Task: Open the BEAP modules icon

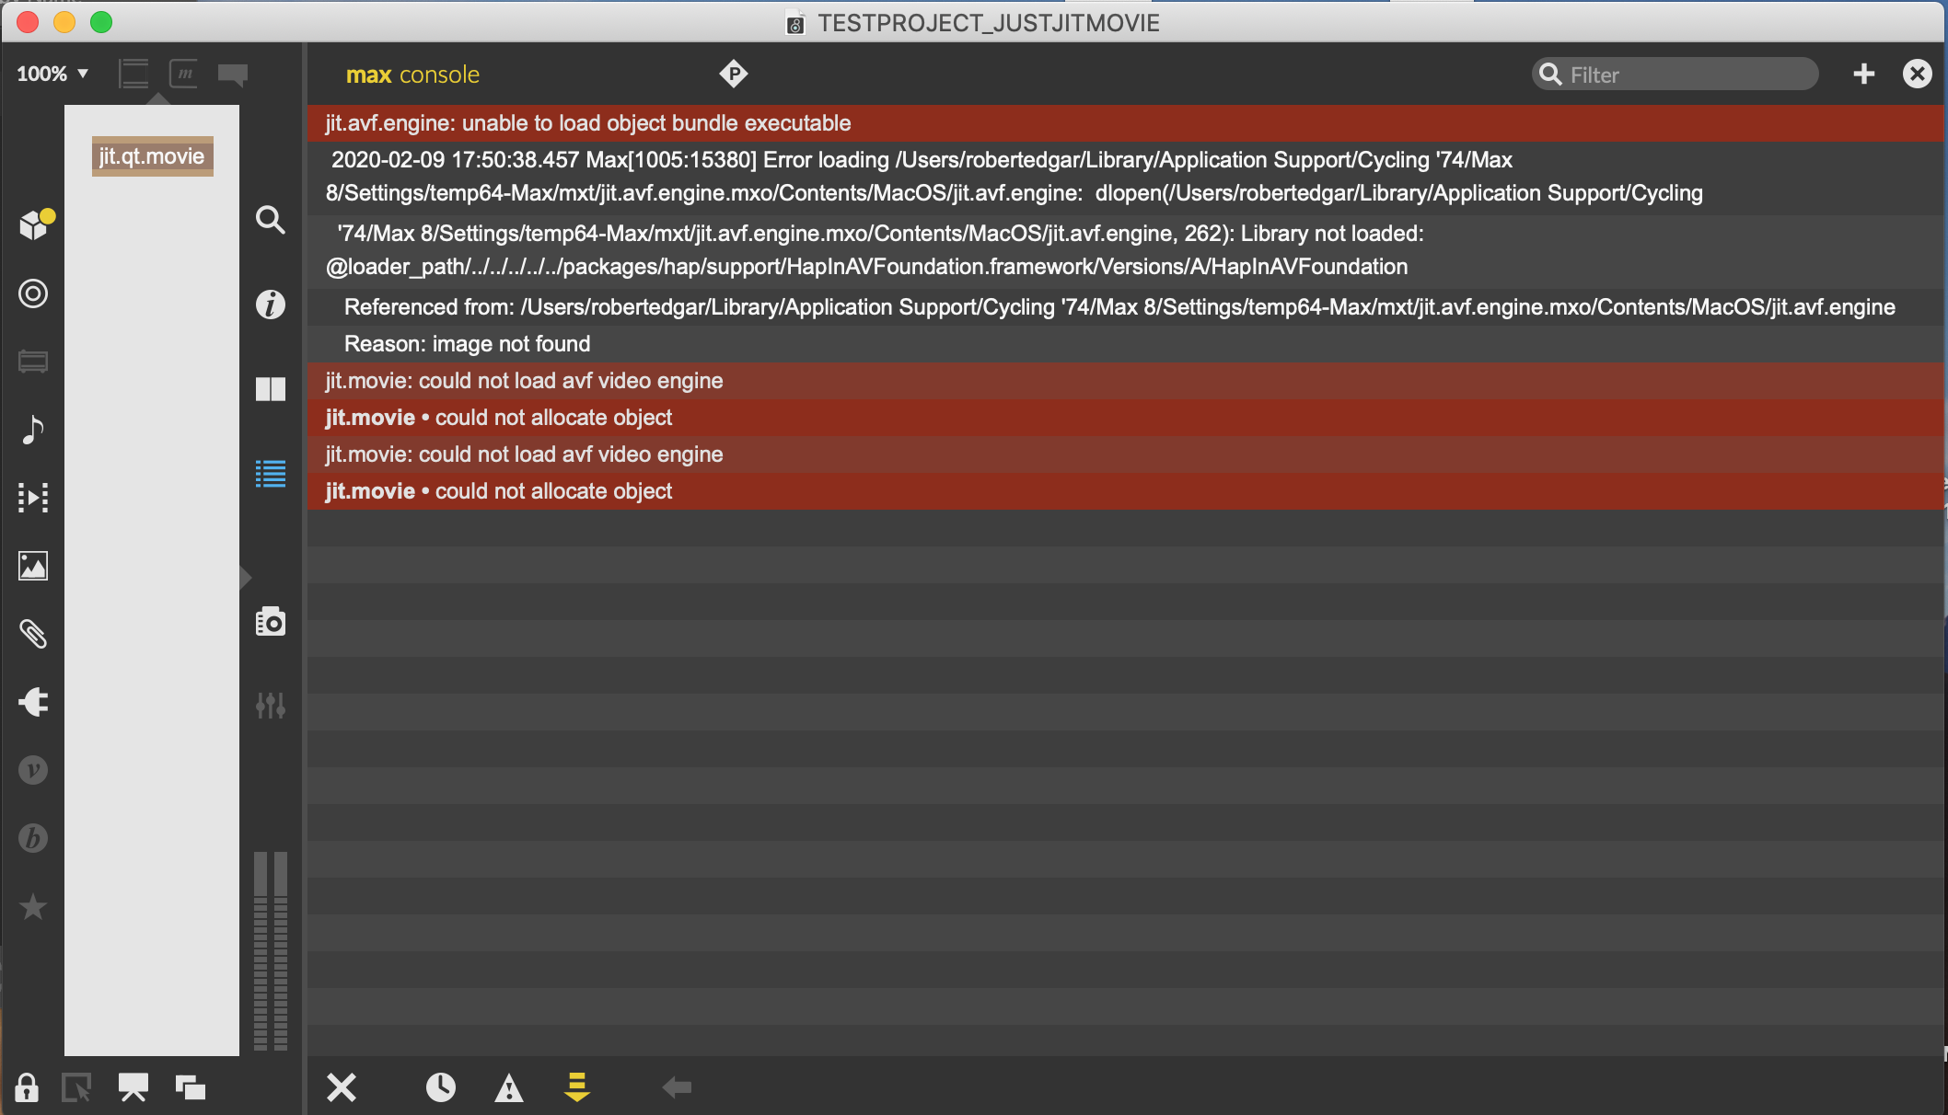Action: [33, 838]
